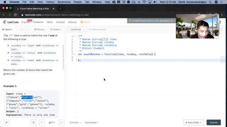Pick a random problem with shuffle icon
This screenshot has width=227, height=127.
click(x=33, y=122)
